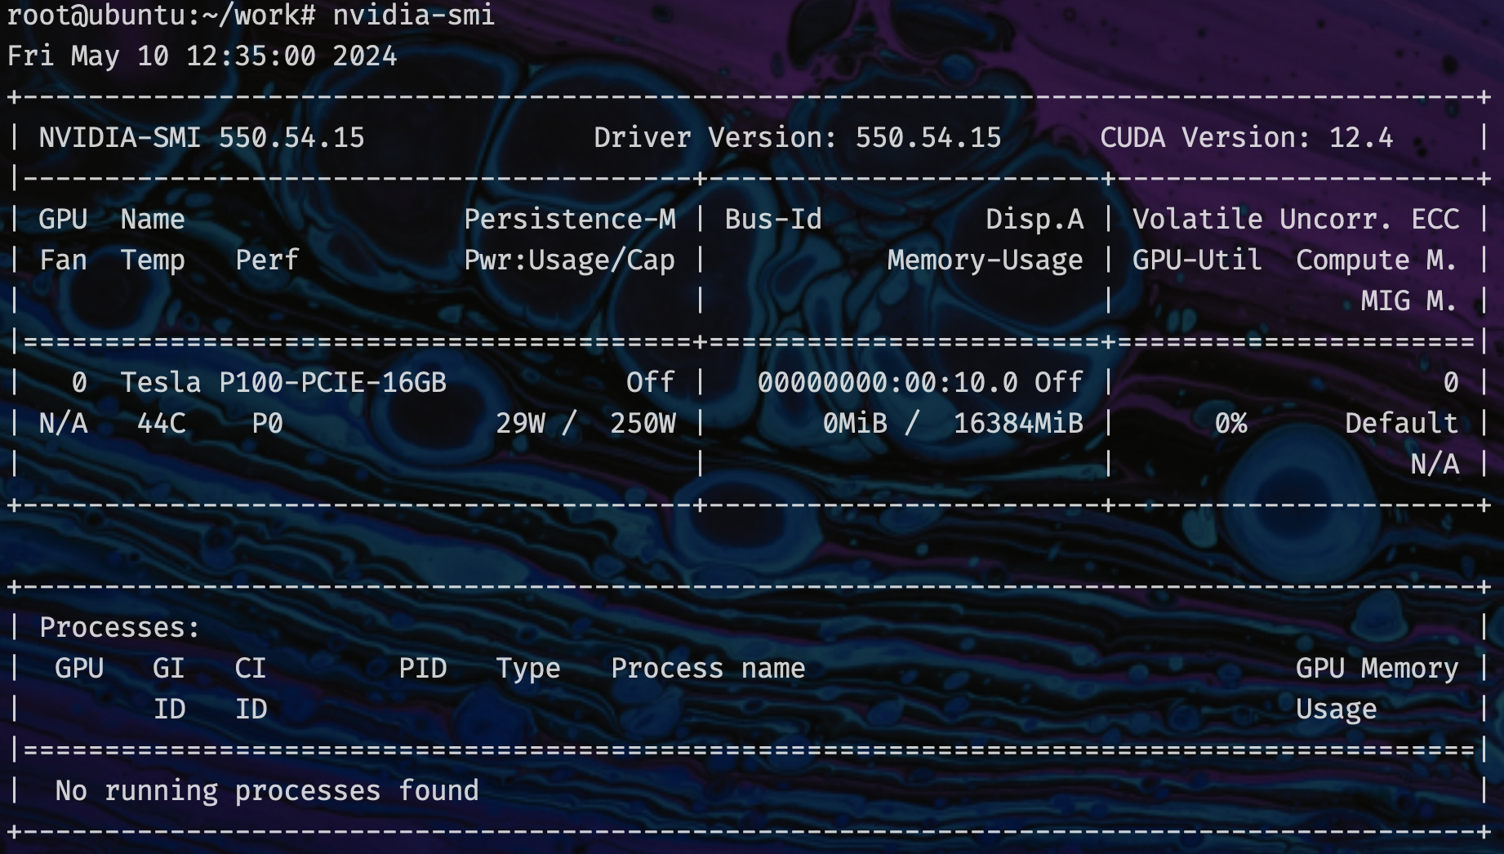Click the Memory-Usage header text
1504x854 pixels.
[985, 260]
